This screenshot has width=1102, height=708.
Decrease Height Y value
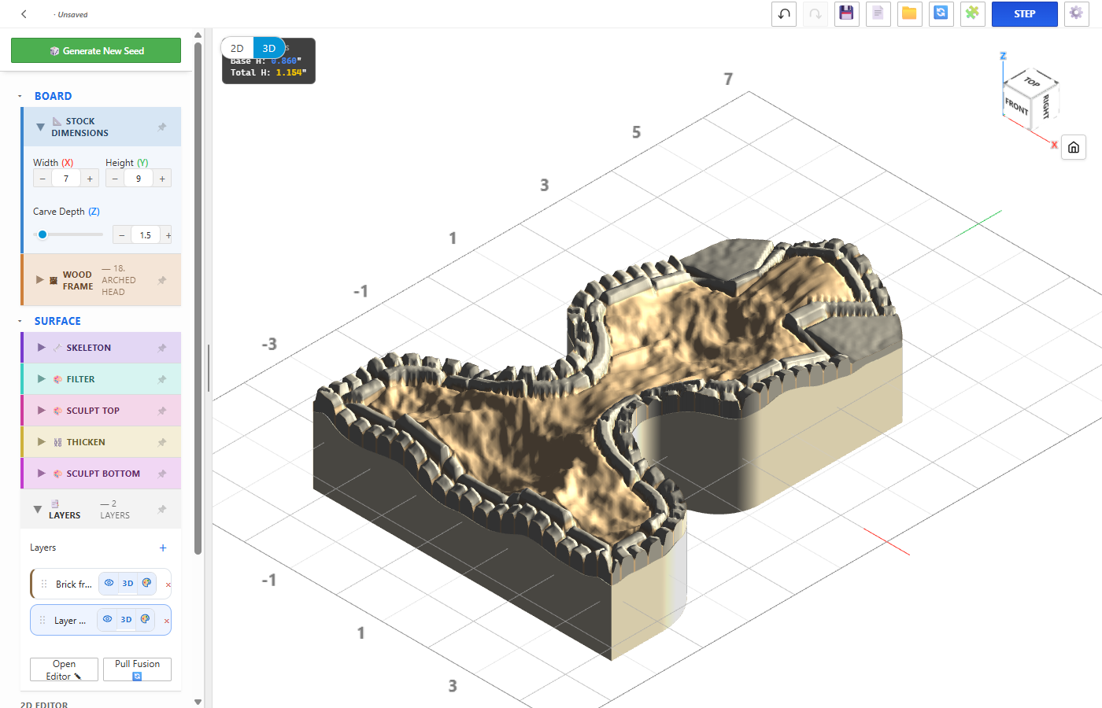tap(115, 179)
